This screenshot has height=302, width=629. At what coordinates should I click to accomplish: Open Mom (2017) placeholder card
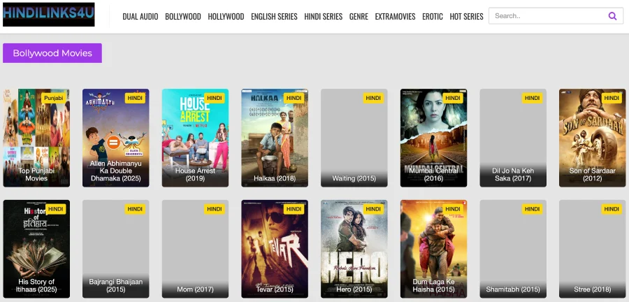click(196, 249)
